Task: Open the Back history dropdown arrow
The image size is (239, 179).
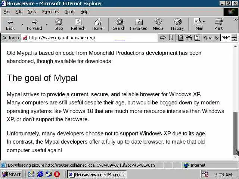Action: [x=22, y=24]
